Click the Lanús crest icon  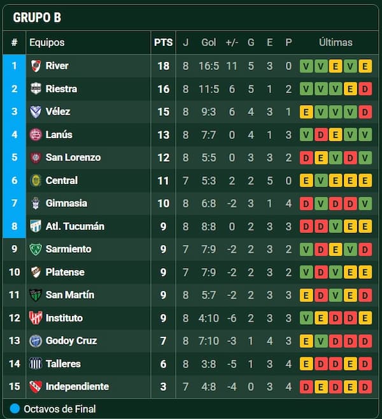[36, 134]
